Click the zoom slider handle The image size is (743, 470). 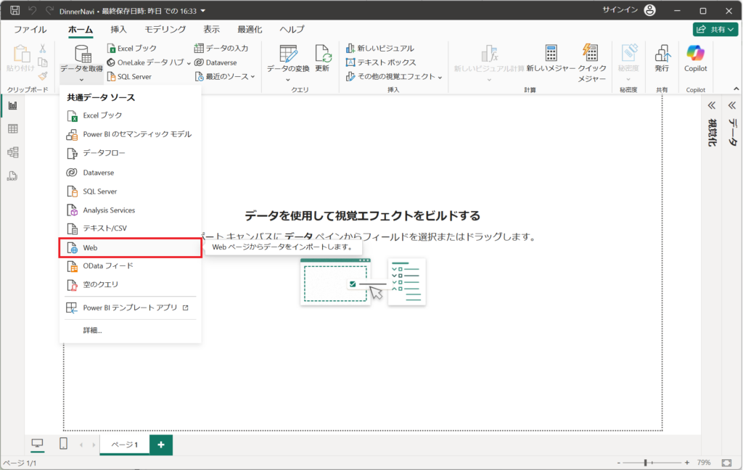(x=645, y=463)
